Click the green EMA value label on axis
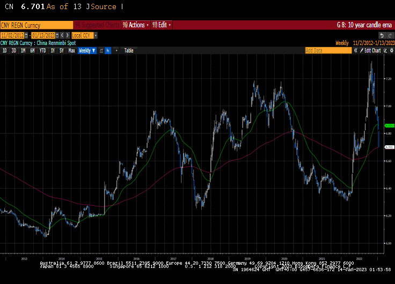Viewport: 395px width, 284px height. tap(390, 125)
